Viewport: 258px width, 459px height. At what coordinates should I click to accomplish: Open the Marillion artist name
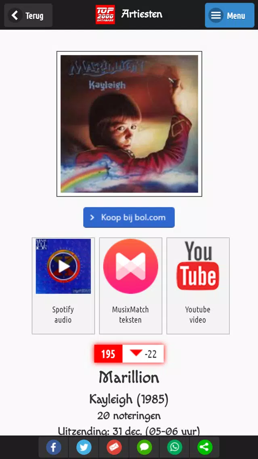tap(129, 378)
